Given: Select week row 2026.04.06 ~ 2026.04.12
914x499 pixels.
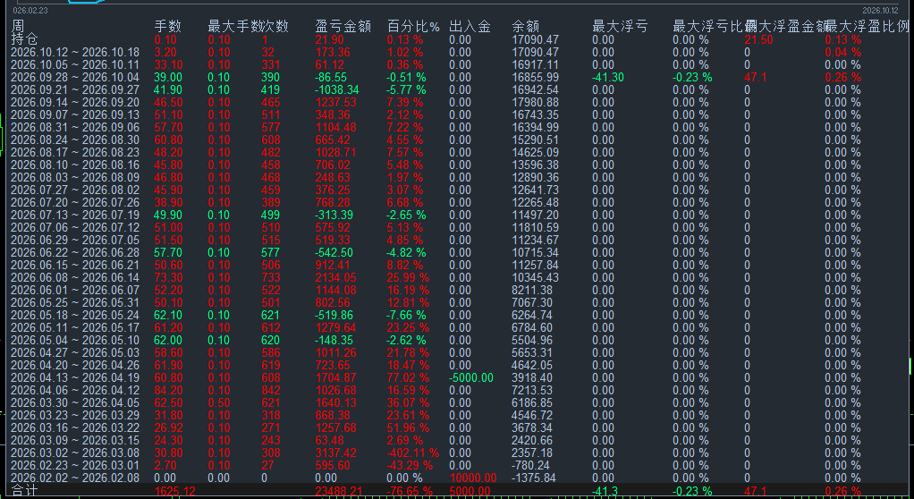Looking at the screenshot, I should [75, 391].
